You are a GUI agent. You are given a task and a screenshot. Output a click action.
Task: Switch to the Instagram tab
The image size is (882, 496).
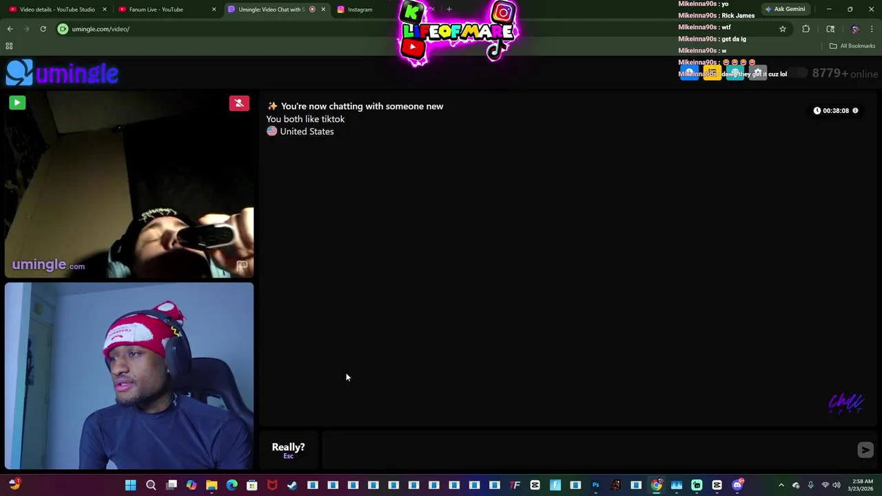pyautogui.click(x=360, y=10)
